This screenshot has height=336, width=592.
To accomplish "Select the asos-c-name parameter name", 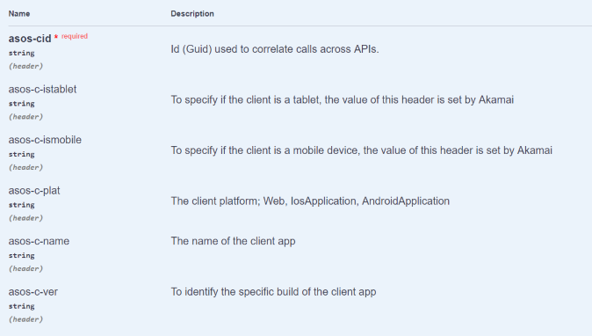I will click(39, 241).
